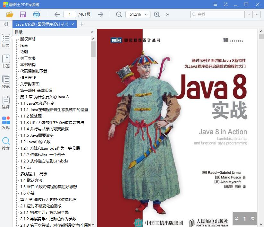Switch to the Java 8实战 document tab
Viewport: 264px width, 227px height.
(x=43, y=24)
